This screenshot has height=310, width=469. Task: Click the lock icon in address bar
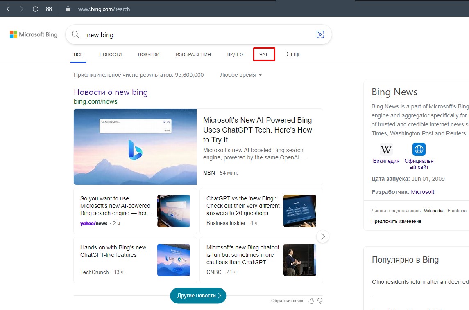tap(68, 9)
